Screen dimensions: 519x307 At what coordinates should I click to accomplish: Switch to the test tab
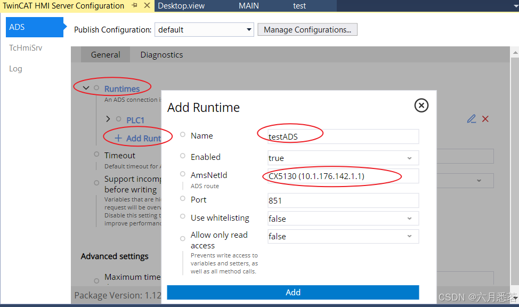click(299, 6)
